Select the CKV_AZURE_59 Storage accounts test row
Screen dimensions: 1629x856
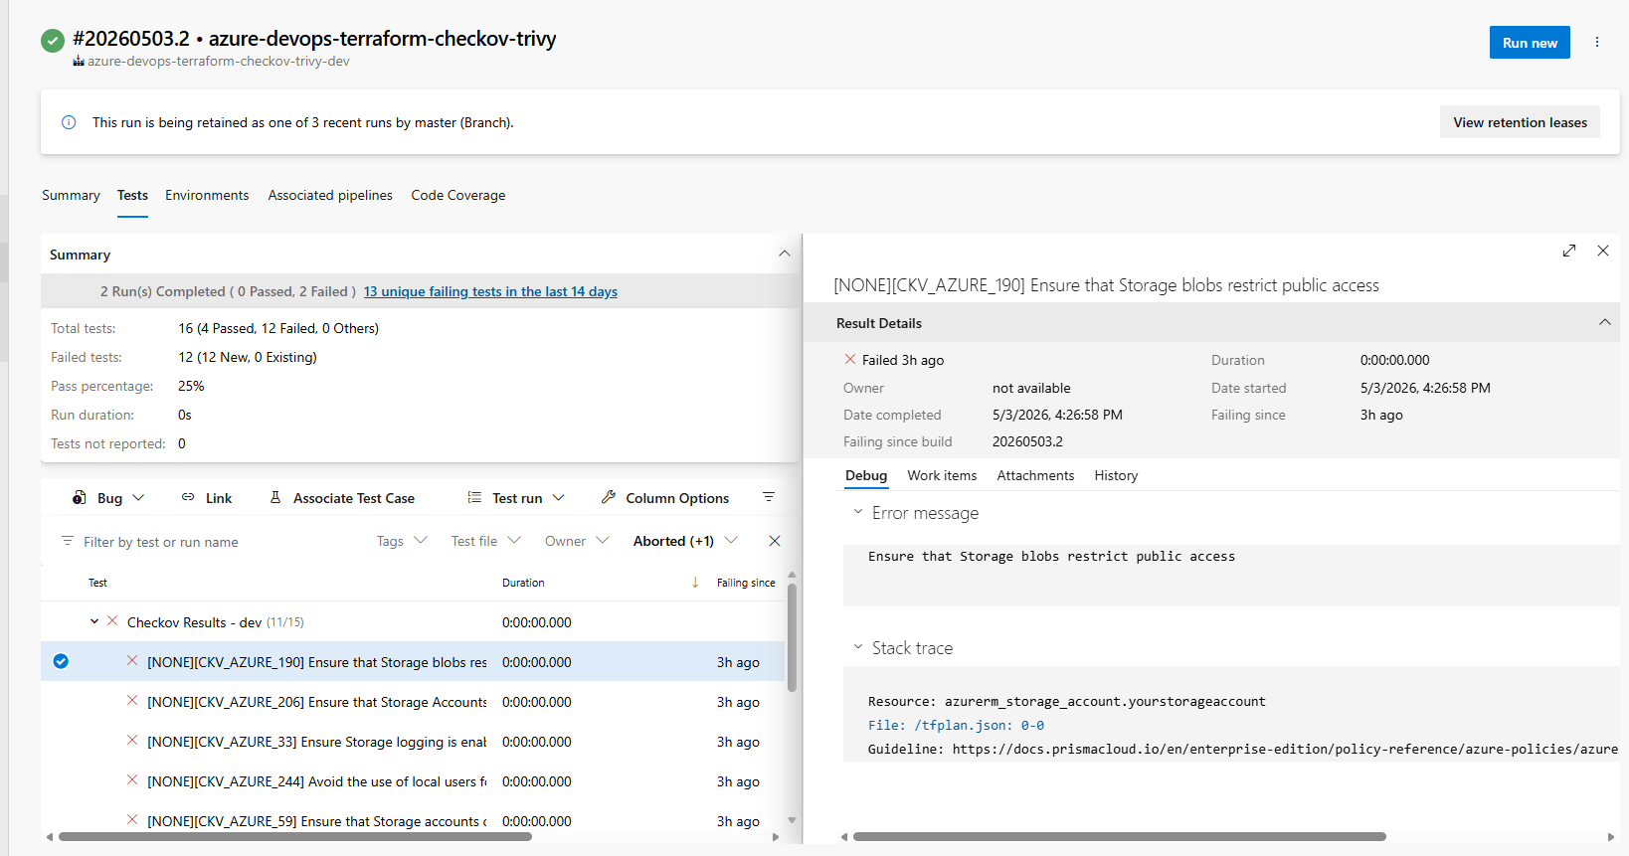[x=413, y=820]
